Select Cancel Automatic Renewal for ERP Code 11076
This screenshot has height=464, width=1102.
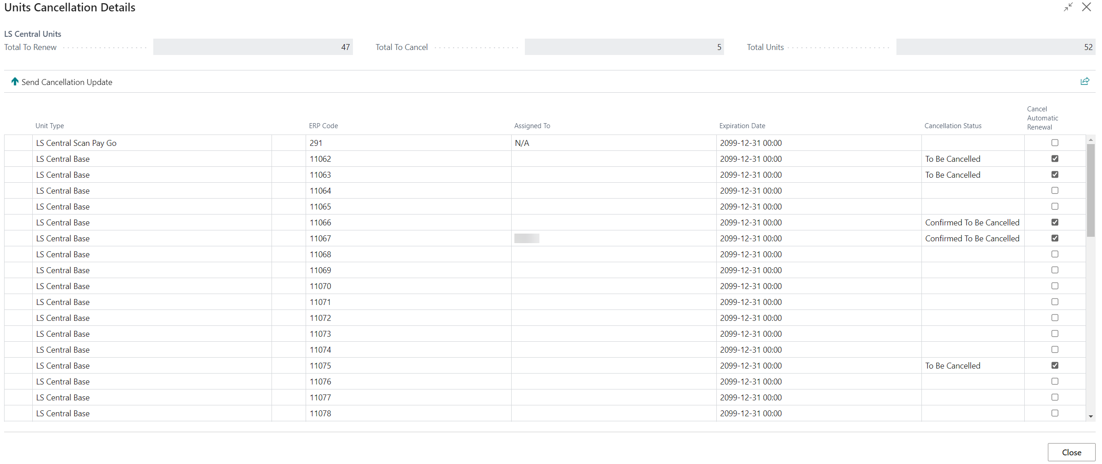pyautogui.click(x=1055, y=381)
